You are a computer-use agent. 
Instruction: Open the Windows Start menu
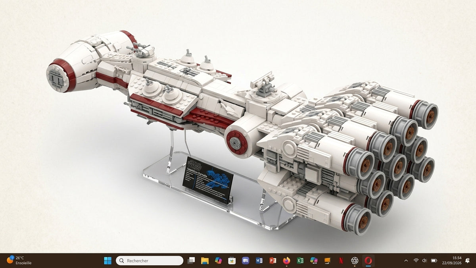(107, 260)
